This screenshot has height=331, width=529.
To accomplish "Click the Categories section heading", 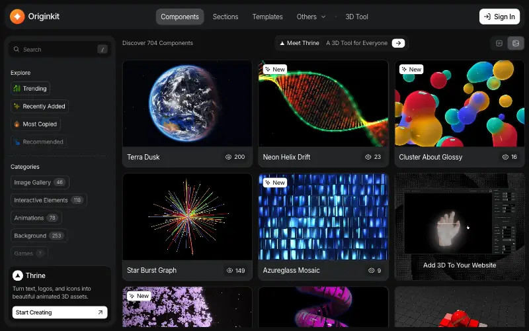I will tap(25, 167).
